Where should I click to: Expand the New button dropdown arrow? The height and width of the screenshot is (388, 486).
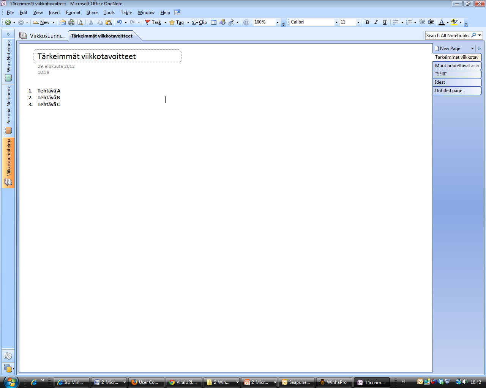[x=54, y=22]
